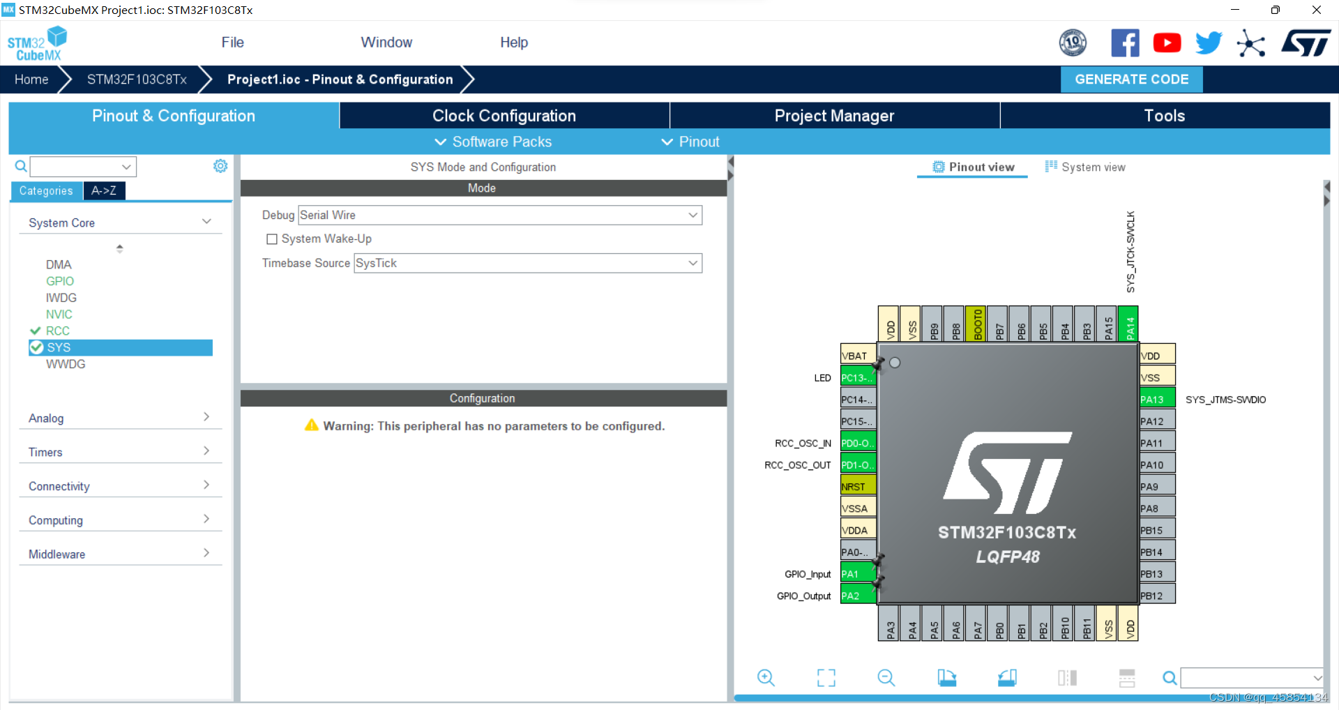The height and width of the screenshot is (710, 1339).
Task: Fit the chip to the view
Action: click(x=826, y=677)
